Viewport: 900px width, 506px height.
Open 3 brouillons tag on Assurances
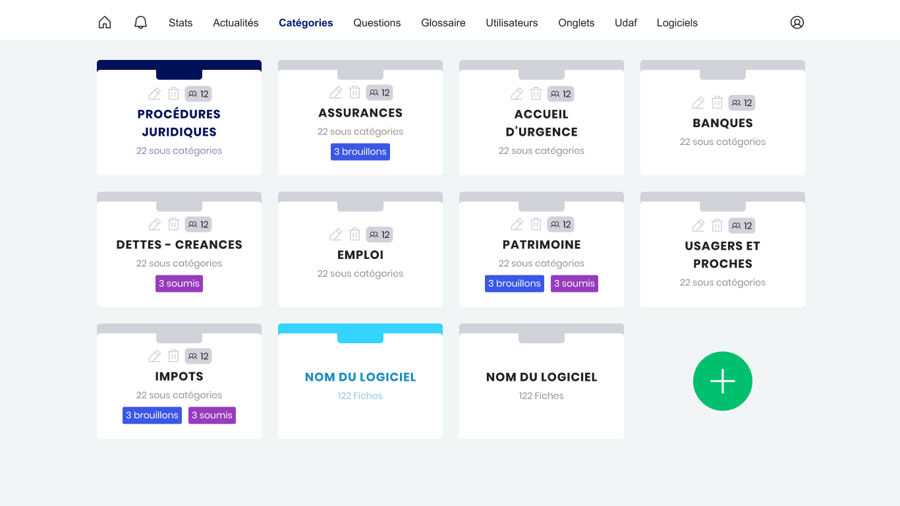[360, 152]
